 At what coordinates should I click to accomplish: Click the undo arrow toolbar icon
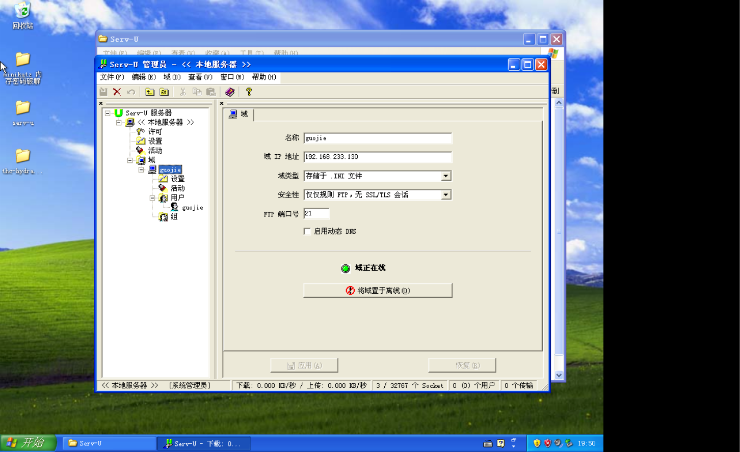pos(131,92)
